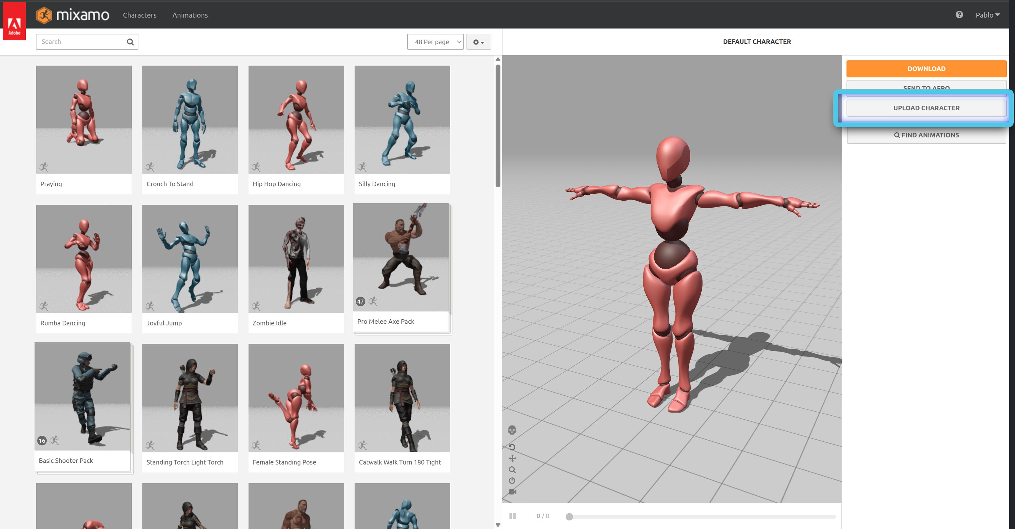Click the search magnifier icon
Viewport: 1015px width, 529px height.
coord(130,42)
